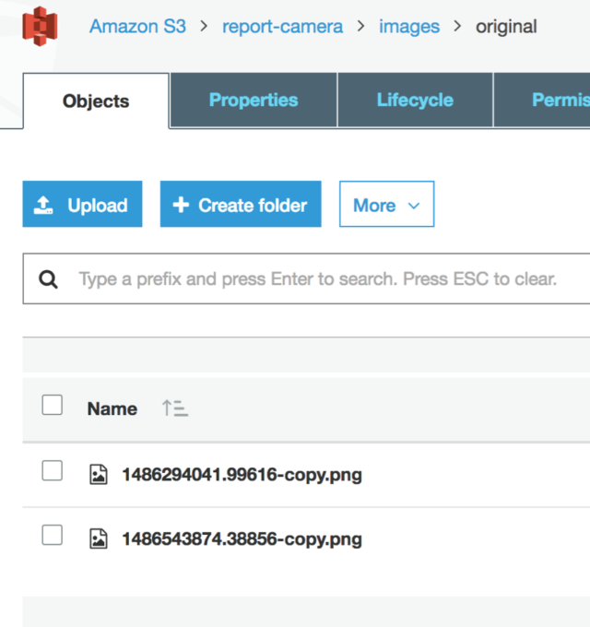Navigate to images folder breadcrumb
This screenshot has height=627, width=590.
(409, 27)
